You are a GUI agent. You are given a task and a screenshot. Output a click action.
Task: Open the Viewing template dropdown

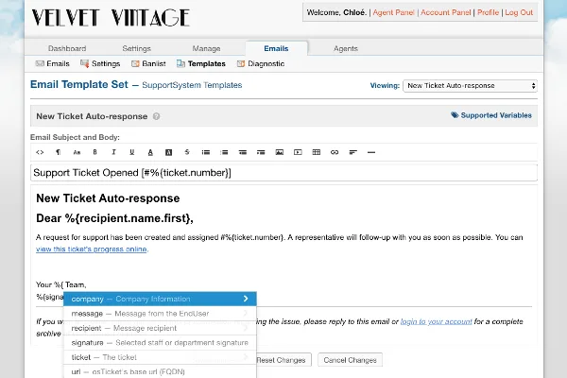click(470, 86)
